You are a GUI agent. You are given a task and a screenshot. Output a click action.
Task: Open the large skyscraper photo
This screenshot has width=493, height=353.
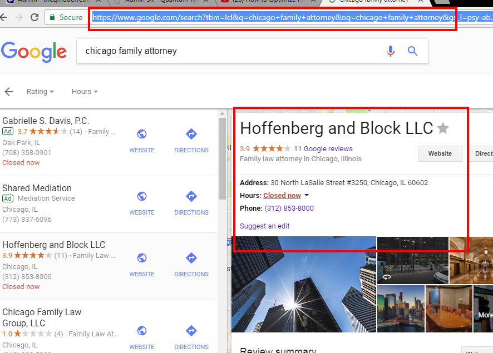[x=304, y=284]
